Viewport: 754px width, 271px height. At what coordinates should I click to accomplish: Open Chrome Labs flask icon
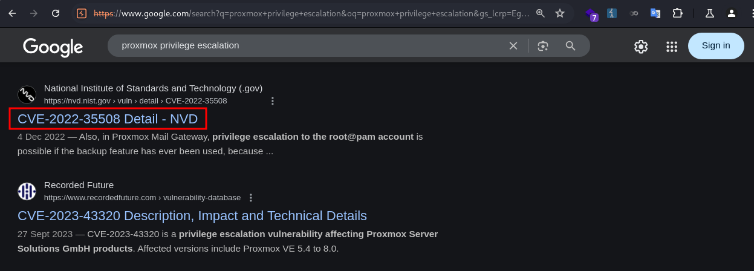[x=710, y=13]
